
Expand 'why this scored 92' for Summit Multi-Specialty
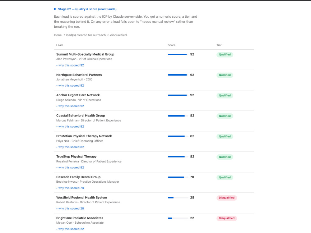click(70, 65)
